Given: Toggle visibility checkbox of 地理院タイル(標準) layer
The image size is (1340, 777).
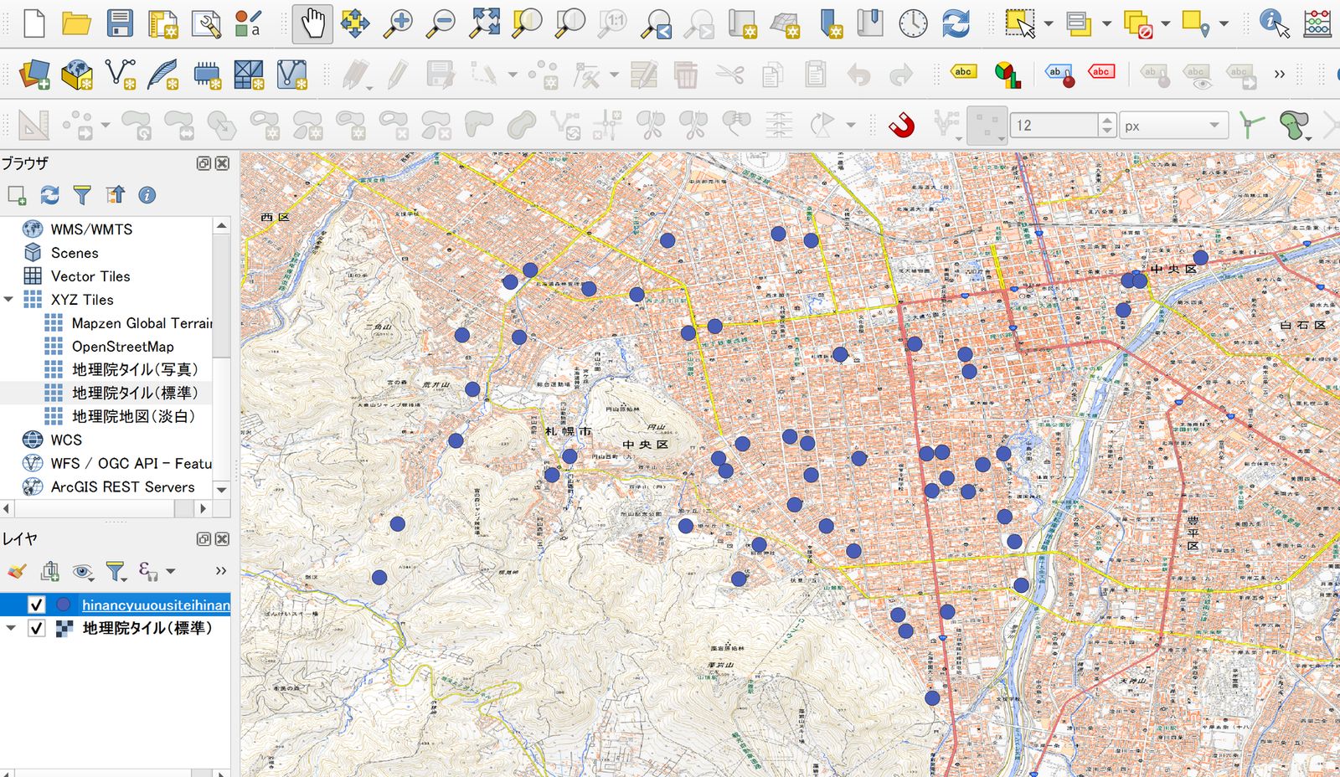Looking at the screenshot, I should (x=36, y=628).
